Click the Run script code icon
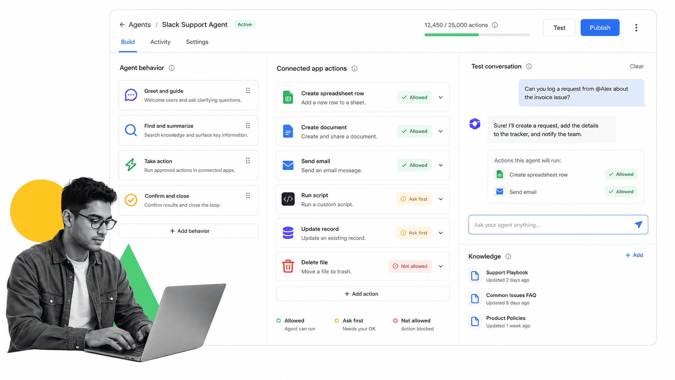 pos(288,199)
